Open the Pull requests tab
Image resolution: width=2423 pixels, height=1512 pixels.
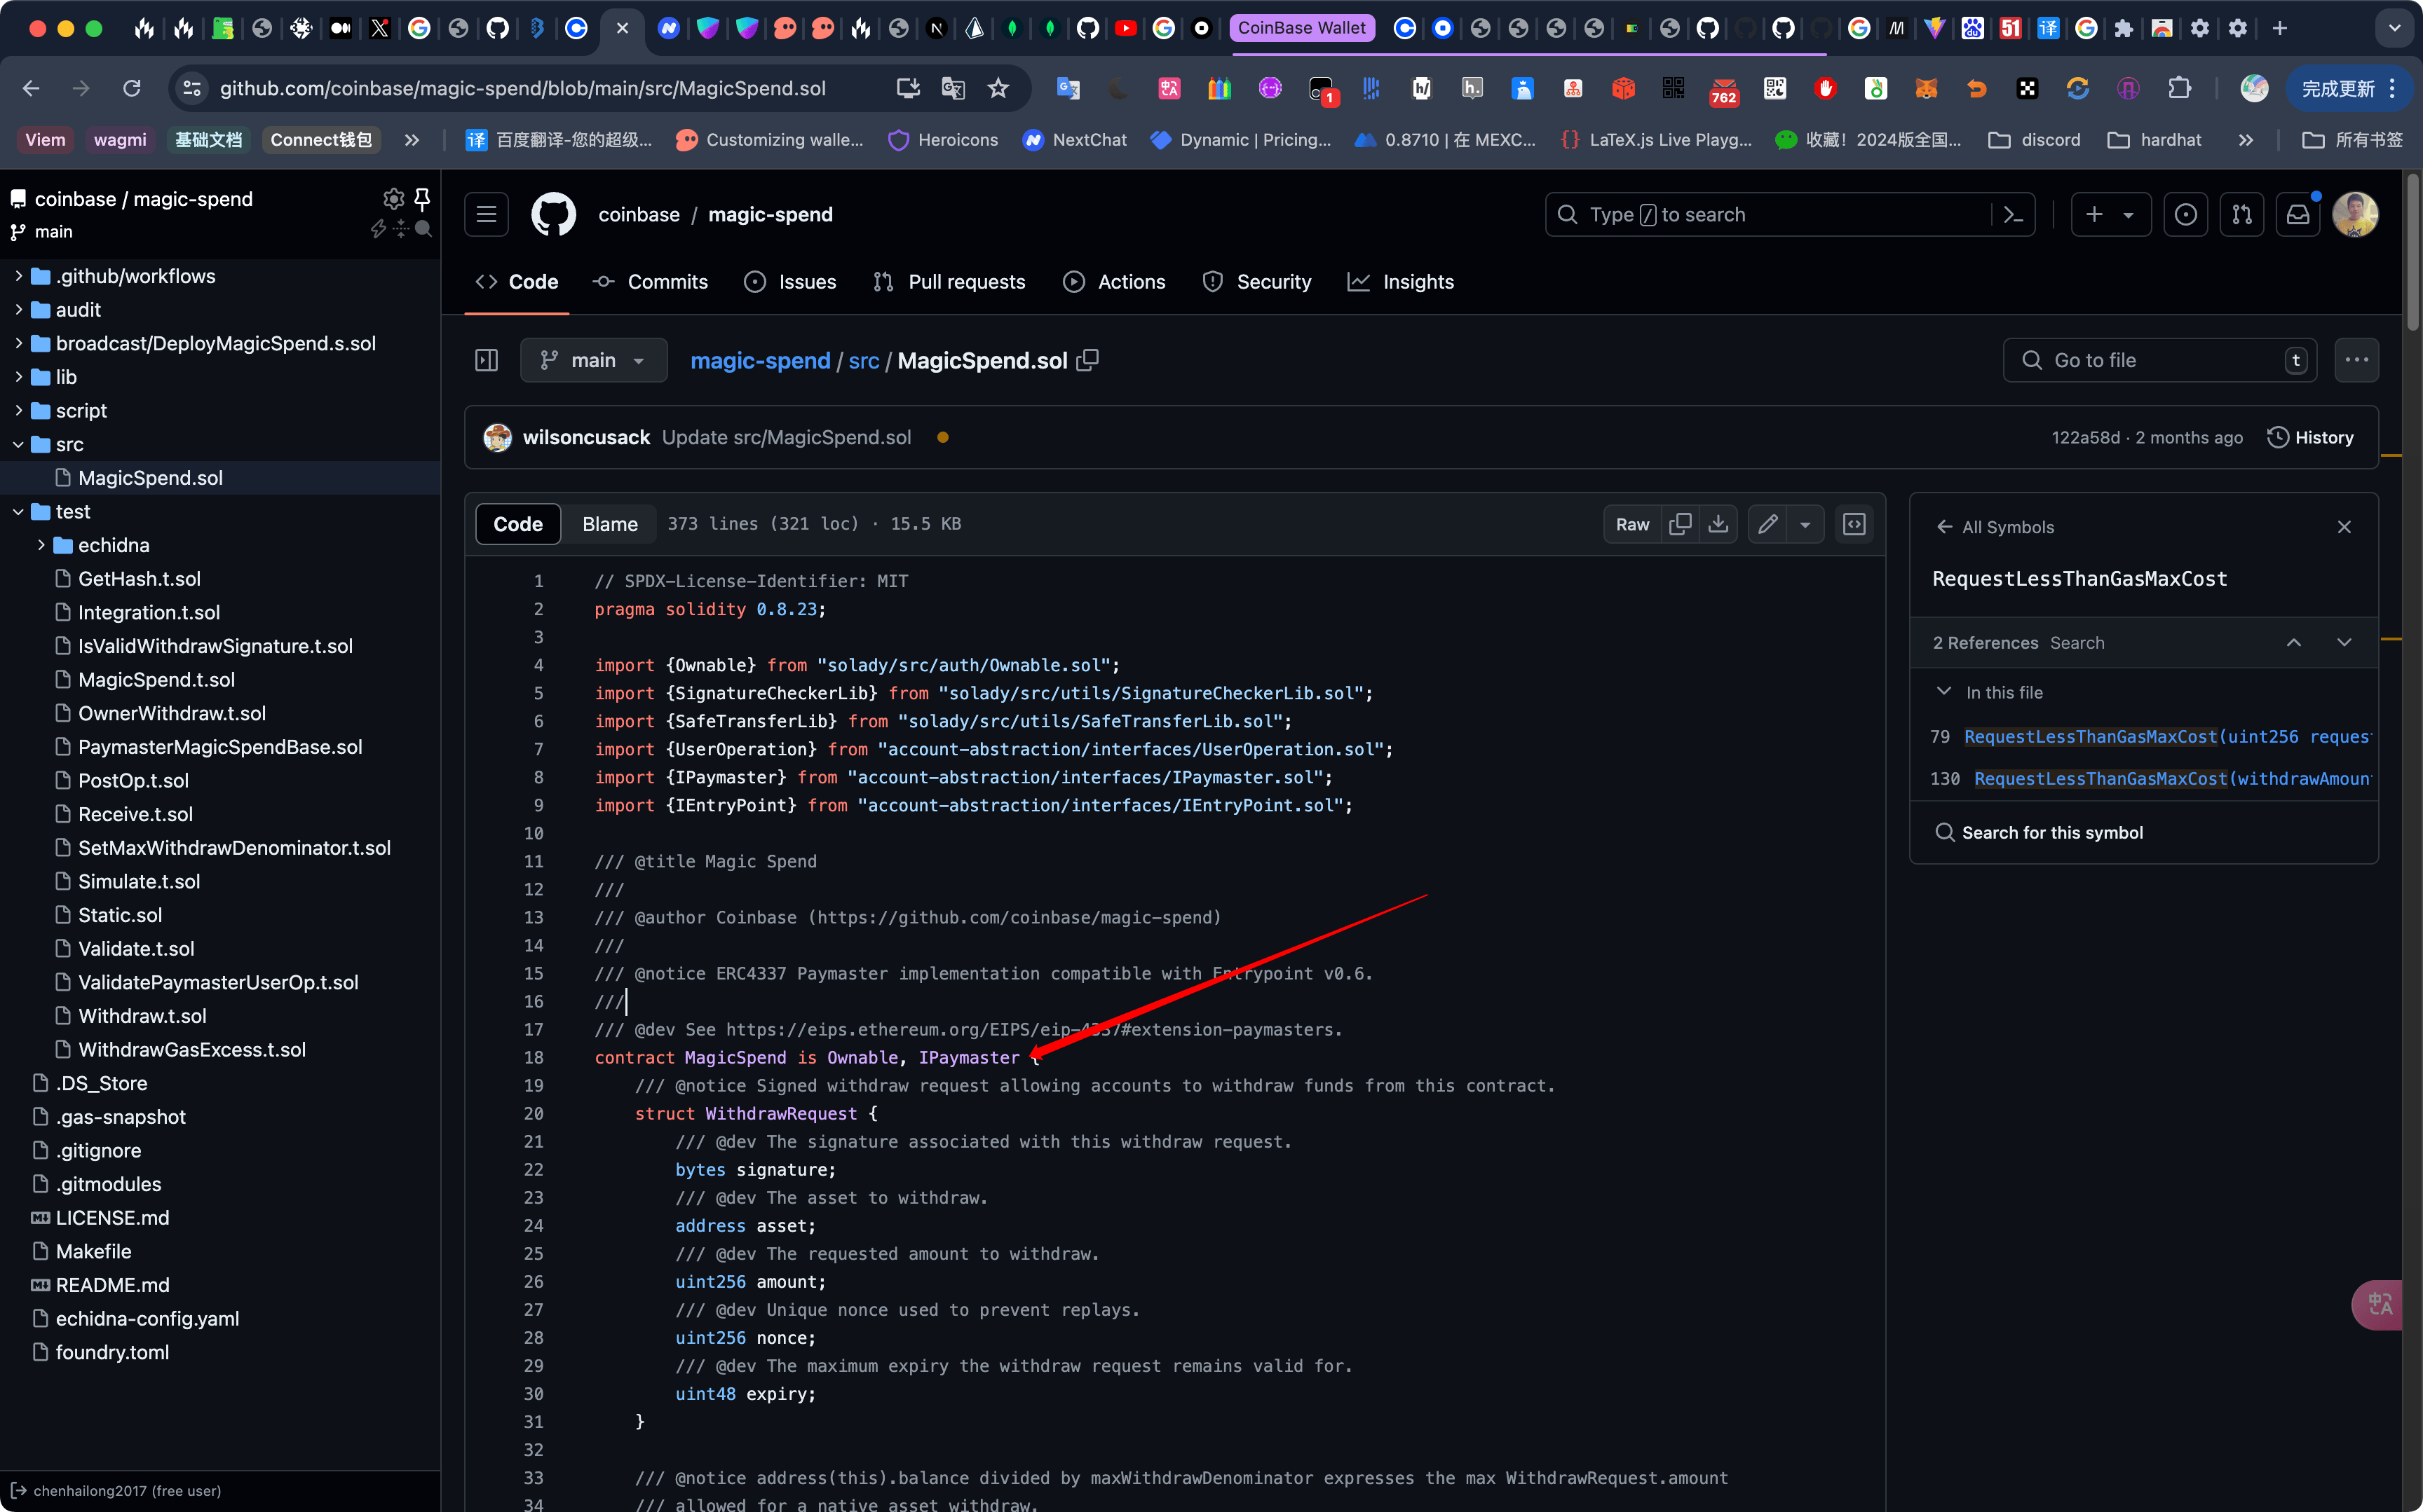[949, 282]
